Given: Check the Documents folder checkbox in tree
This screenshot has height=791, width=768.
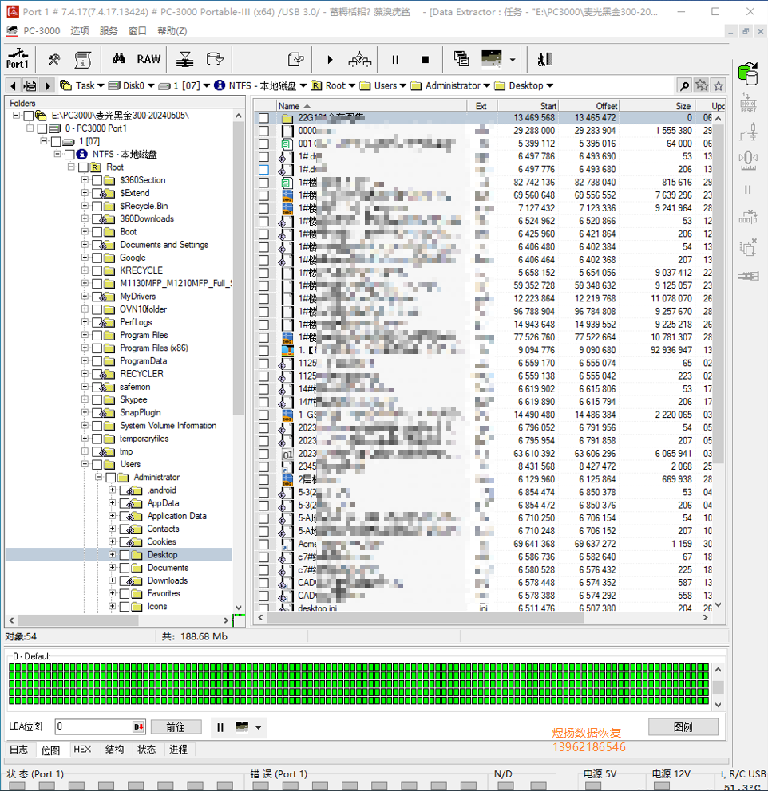Looking at the screenshot, I should pyautogui.click(x=125, y=568).
